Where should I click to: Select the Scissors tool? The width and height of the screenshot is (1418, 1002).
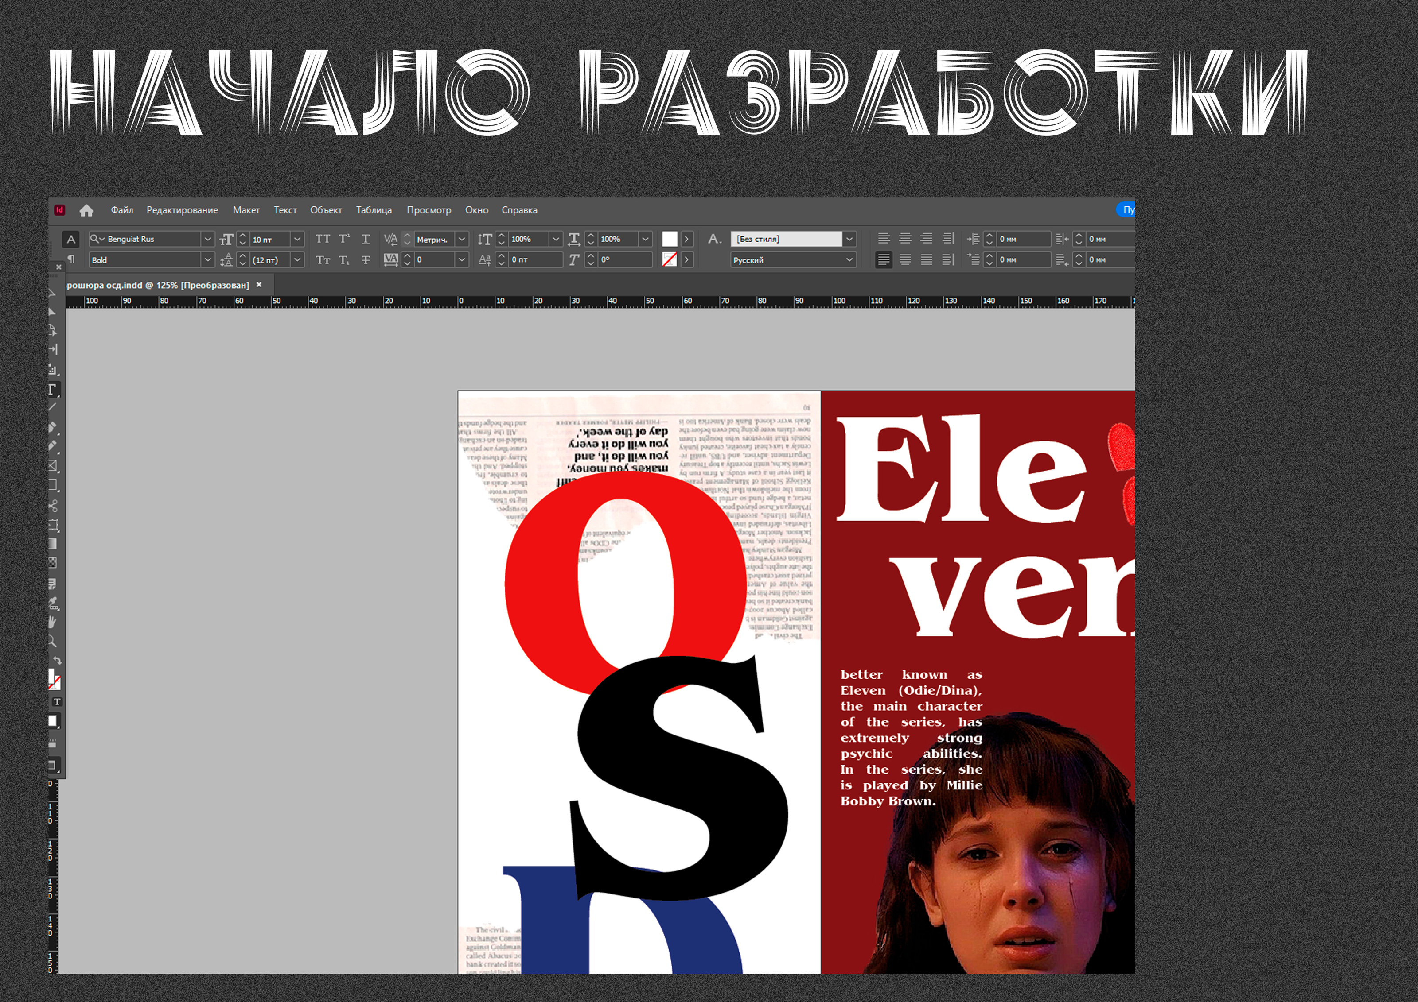[53, 506]
